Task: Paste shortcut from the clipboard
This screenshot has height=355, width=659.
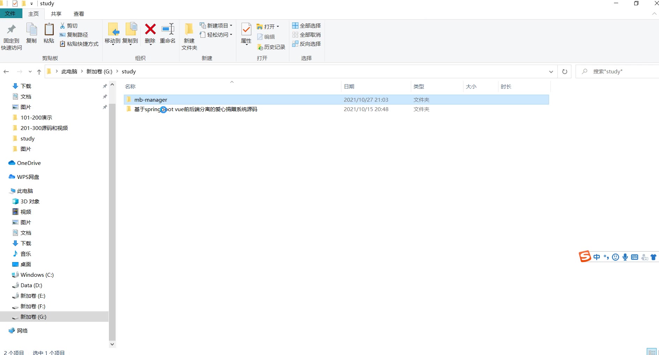Action: [x=79, y=44]
